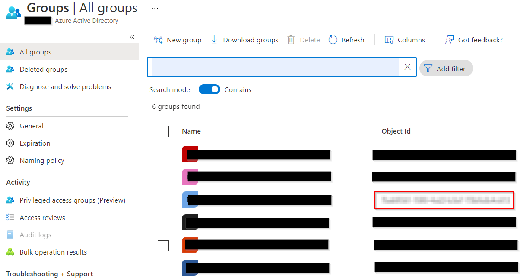520x280 pixels.
Task: Click the General gear icon
Action: [10, 126]
